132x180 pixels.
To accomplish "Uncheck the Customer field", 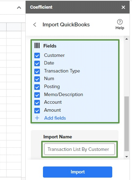I will (x=37, y=55).
